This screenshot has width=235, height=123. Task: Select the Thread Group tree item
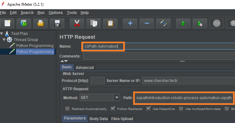pyautogui.click(x=26, y=40)
